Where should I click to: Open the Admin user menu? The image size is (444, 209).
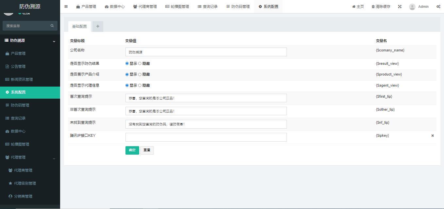click(x=419, y=7)
